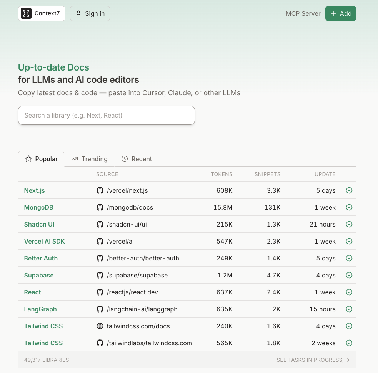Click the green checkmark in the Shadcn UI row

pyautogui.click(x=349, y=224)
